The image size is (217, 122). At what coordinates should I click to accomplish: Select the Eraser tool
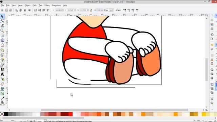click(x=2, y=84)
